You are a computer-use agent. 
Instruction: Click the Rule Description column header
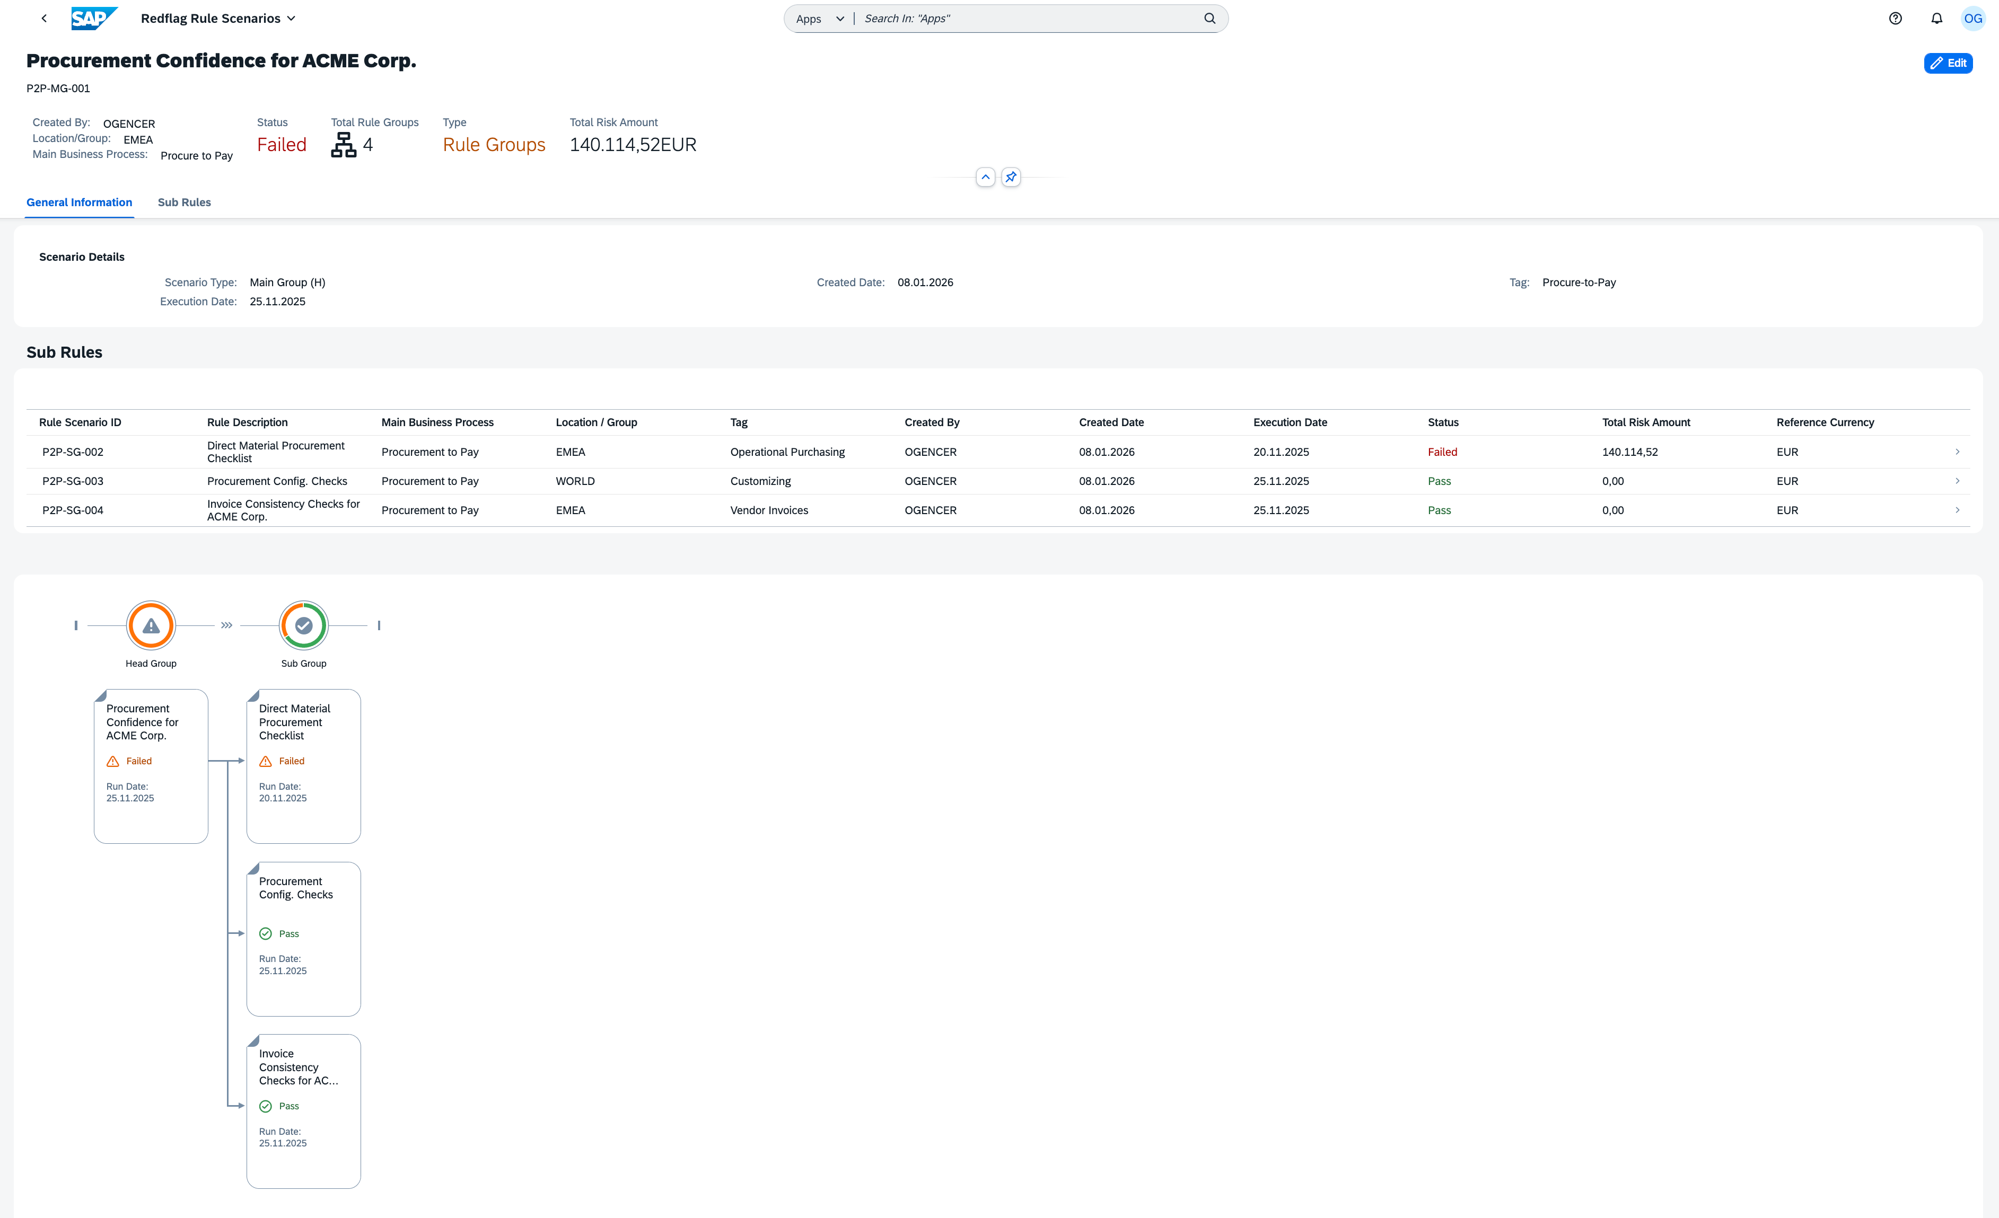(248, 422)
